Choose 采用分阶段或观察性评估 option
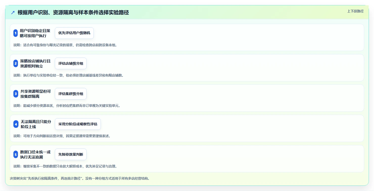The height and width of the screenshot is (191, 374). click(78, 124)
